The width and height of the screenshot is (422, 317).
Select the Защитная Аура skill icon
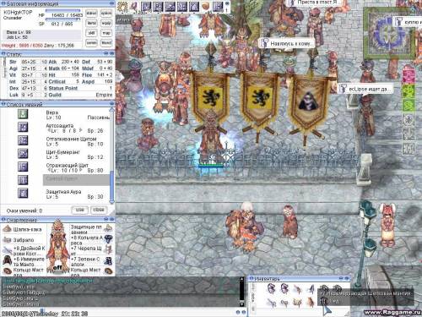[x=23, y=193]
